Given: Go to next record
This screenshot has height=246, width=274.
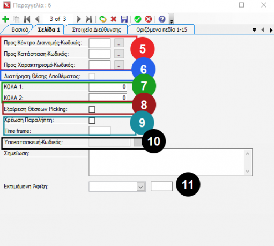Looking at the screenshot, I should 79,19.
